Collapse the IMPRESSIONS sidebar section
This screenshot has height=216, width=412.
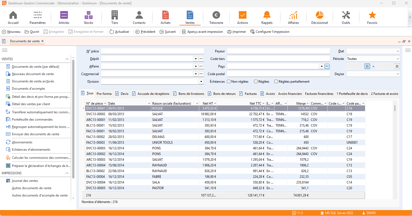coord(67,173)
